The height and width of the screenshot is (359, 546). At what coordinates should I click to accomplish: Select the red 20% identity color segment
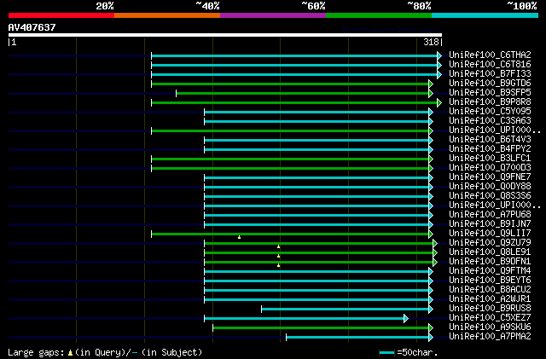61,15
